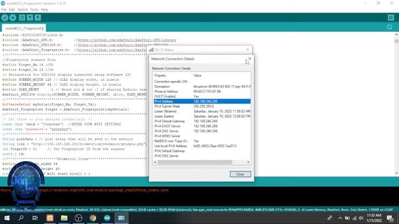The width and height of the screenshot is (399, 224).
Task: Open the tab dropdown arrow menu
Action: (x=389, y=27)
